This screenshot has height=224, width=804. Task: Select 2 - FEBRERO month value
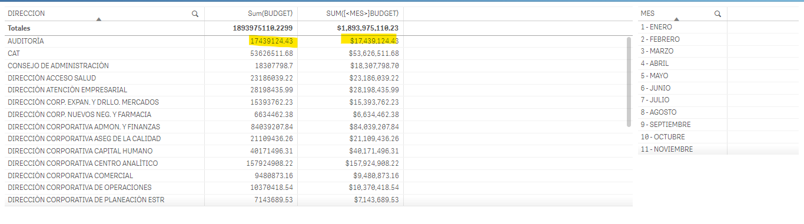683,39
